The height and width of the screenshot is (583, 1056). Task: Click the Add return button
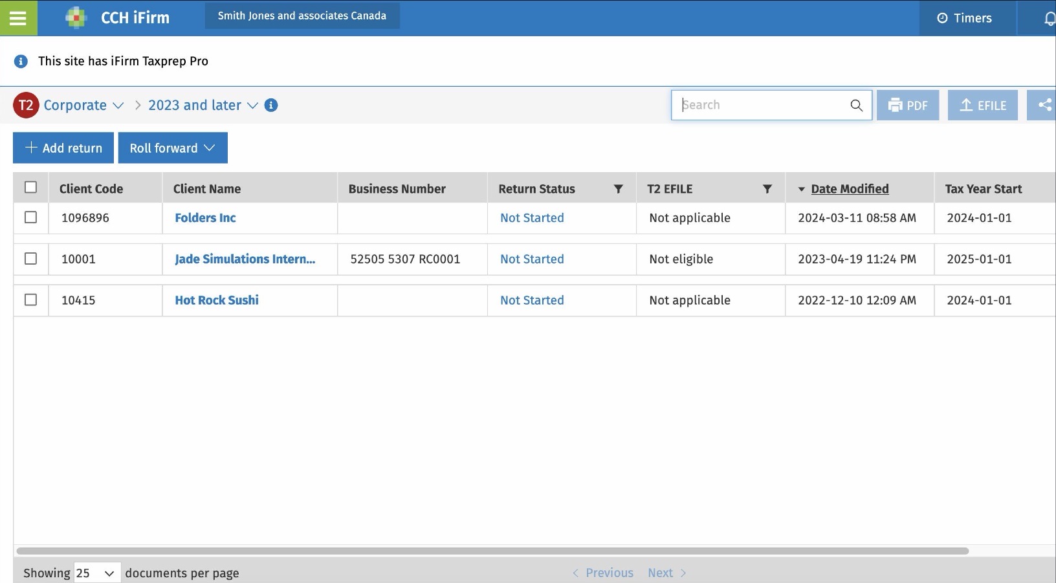(x=63, y=148)
